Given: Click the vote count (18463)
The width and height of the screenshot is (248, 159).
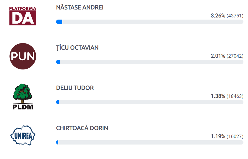Looking at the screenshot, I should point(235,96).
